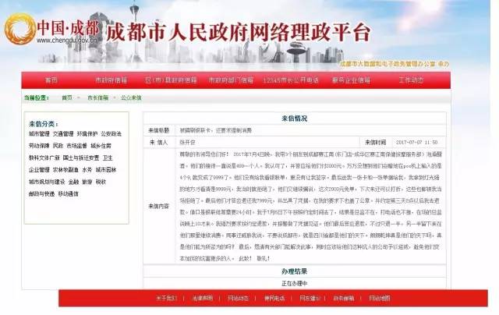Go to 市长信箱 in the breadcrumb trail
Viewport: 499px width, 315px height.
[x=98, y=98]
